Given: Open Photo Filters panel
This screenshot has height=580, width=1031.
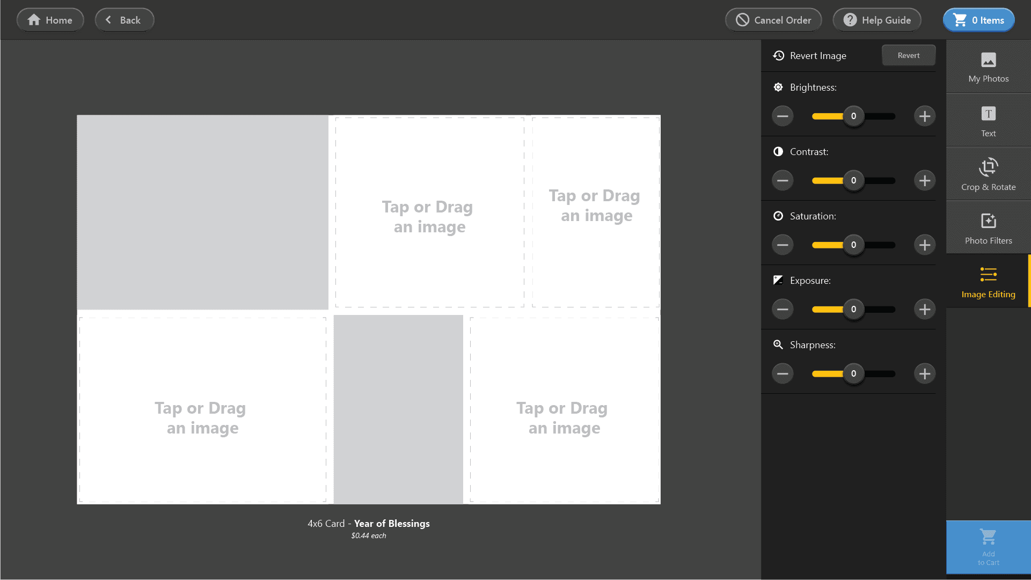Looking at the screenshot, I should pos(988,228).
